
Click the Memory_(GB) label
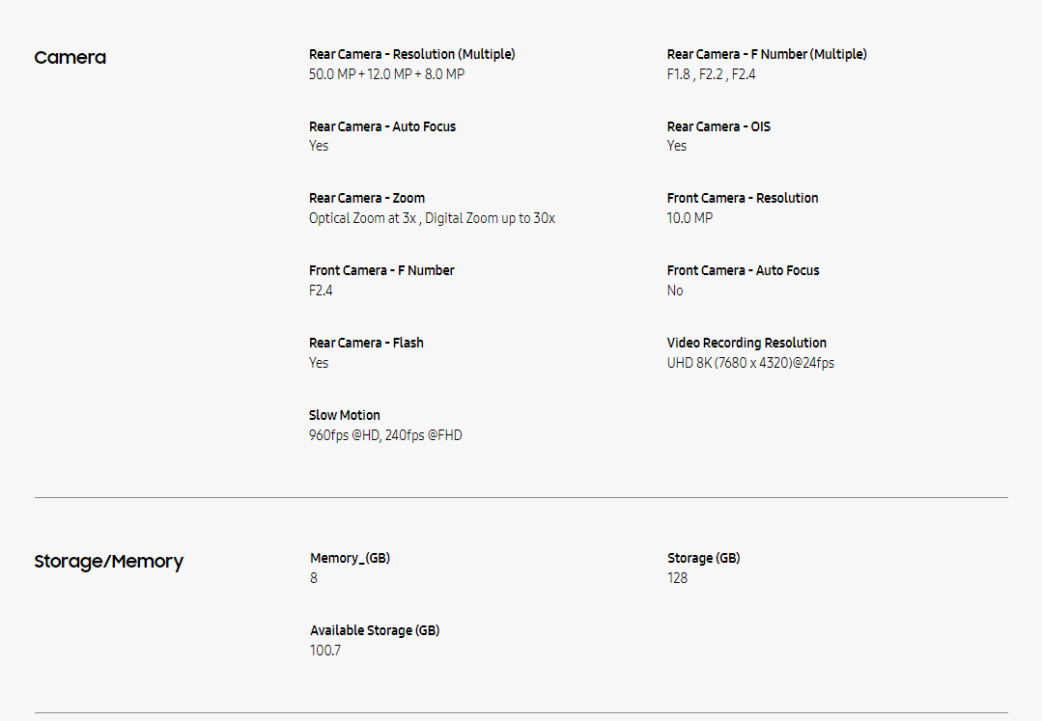350,558
